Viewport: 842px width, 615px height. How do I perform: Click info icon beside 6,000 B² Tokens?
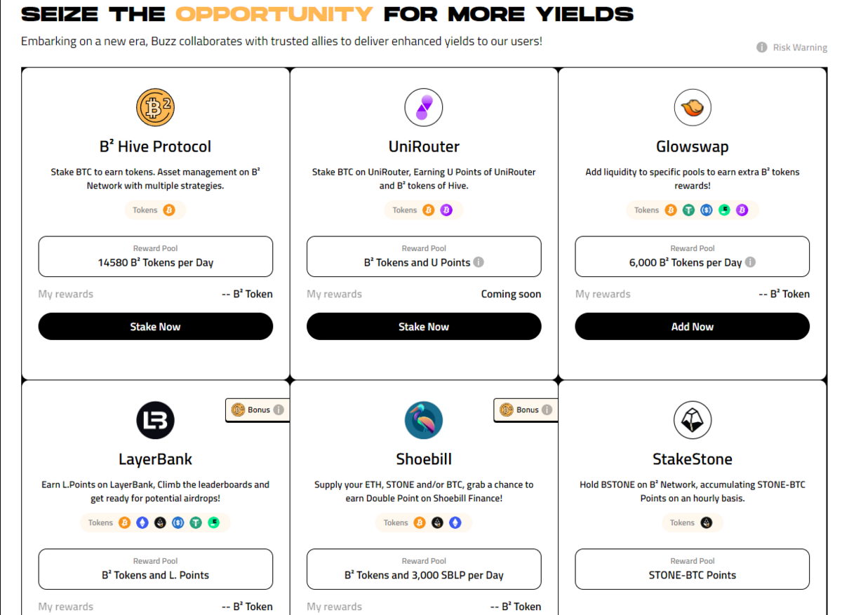pyautogui.click(x=750, y=262)
